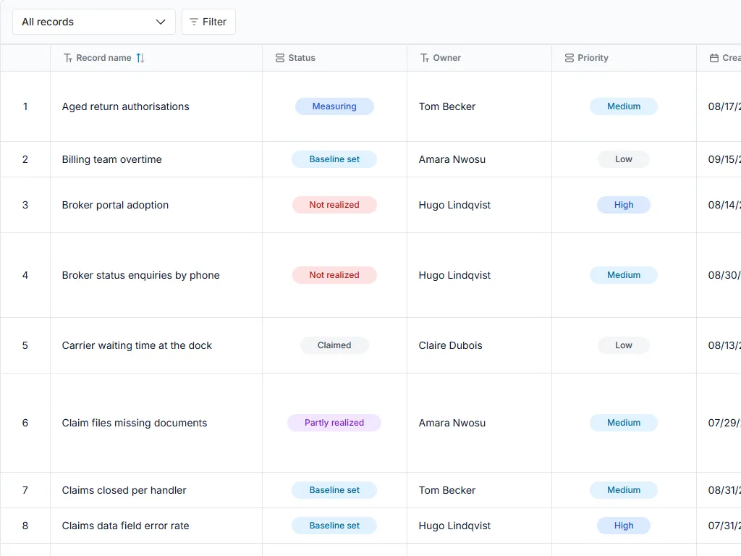Click 'Baseline set' status for Claims closed per handler
This screenshot has width=741, height=556.
[334, 490]
